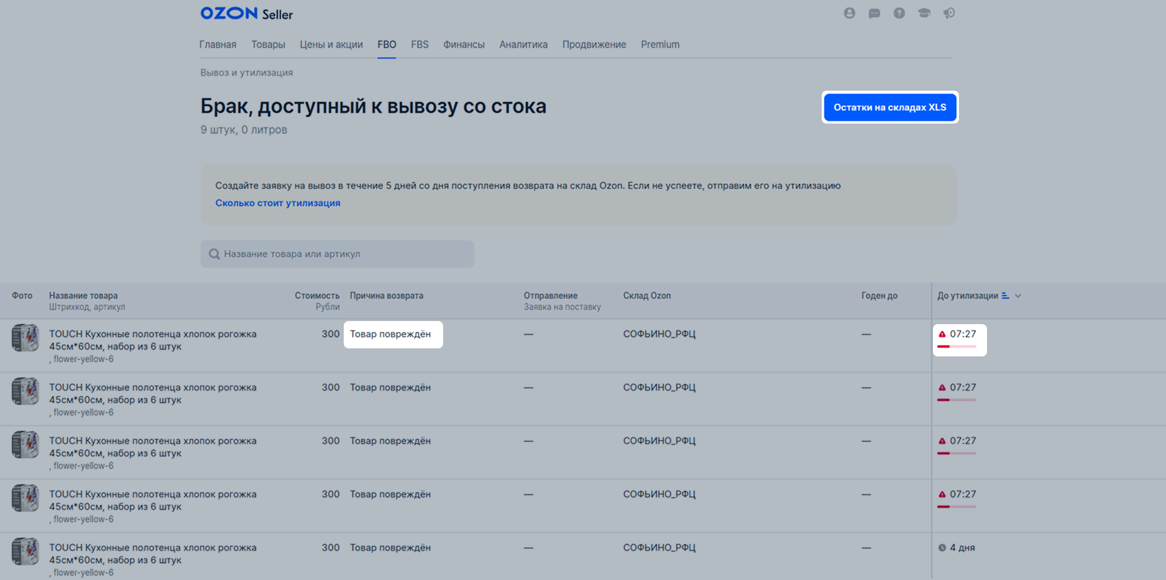Open the graduation cap training icon
This screenshot has height=580, width=1166.
[x=924, y=13]
